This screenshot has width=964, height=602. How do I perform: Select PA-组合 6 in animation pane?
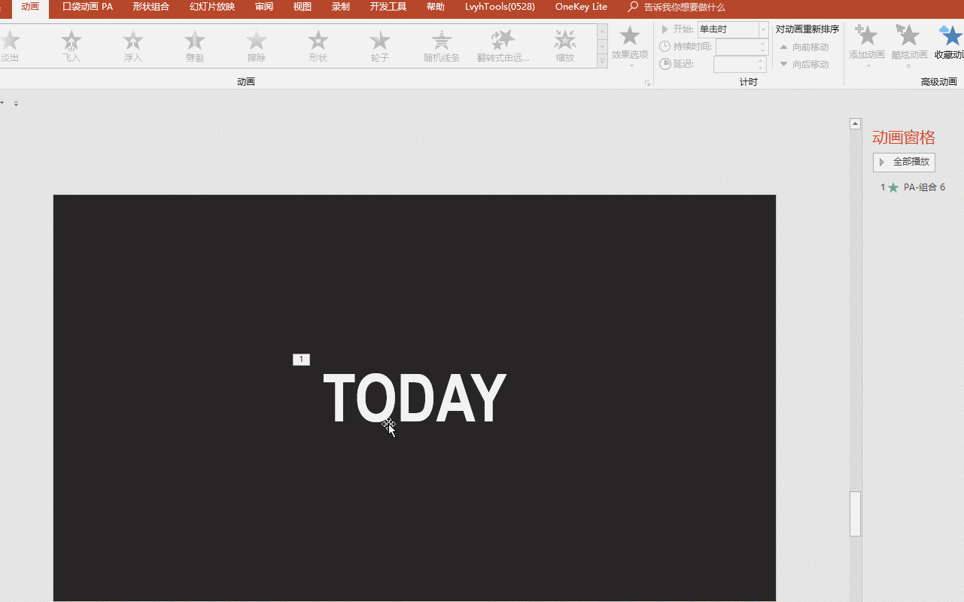[923, 187]
